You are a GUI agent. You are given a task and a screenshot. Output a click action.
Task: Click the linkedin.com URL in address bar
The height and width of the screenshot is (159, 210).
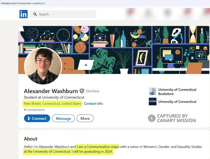pos(23,3)
